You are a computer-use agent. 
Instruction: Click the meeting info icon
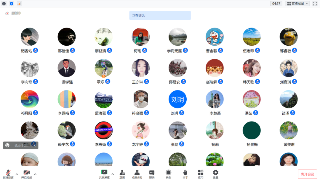(x=4, y=4)
